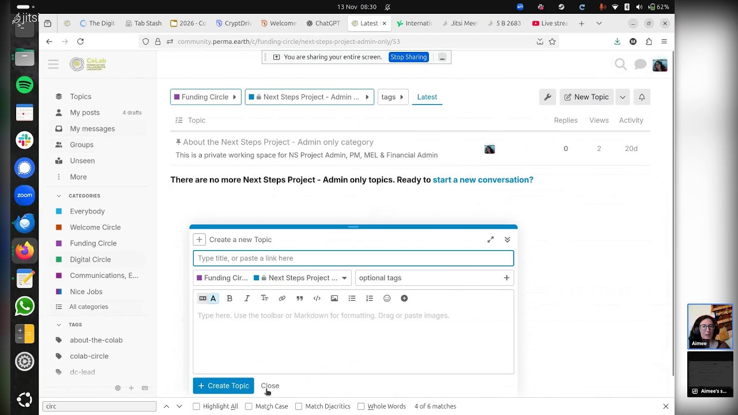Close the composer with Close link
The image size is (738, 415).
click(x=270, y=386)
